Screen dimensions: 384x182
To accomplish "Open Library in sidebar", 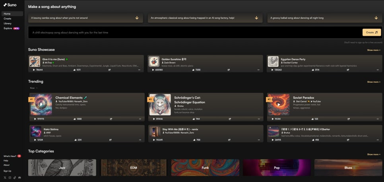I will coord(8,23).
